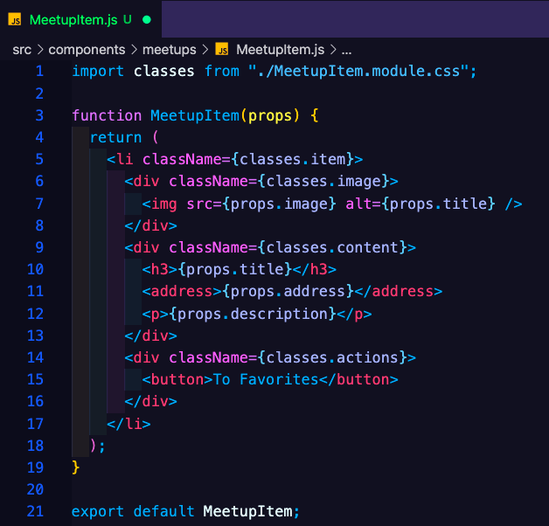The width and height of the screenshot is (549, 526).
Task: Click line number 20 in the gutter
Action: pos(35,489)
